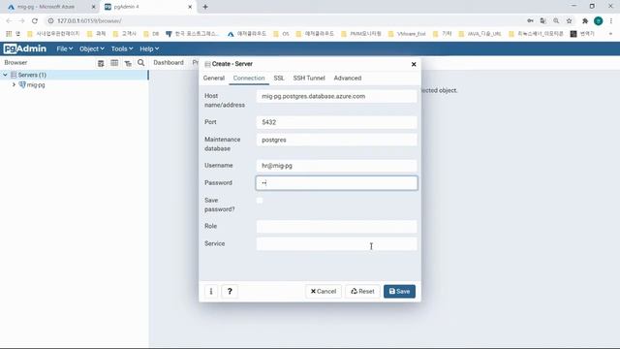Click the mig-pg server icon in tree

pyautogui.click(x=22, y=84)
